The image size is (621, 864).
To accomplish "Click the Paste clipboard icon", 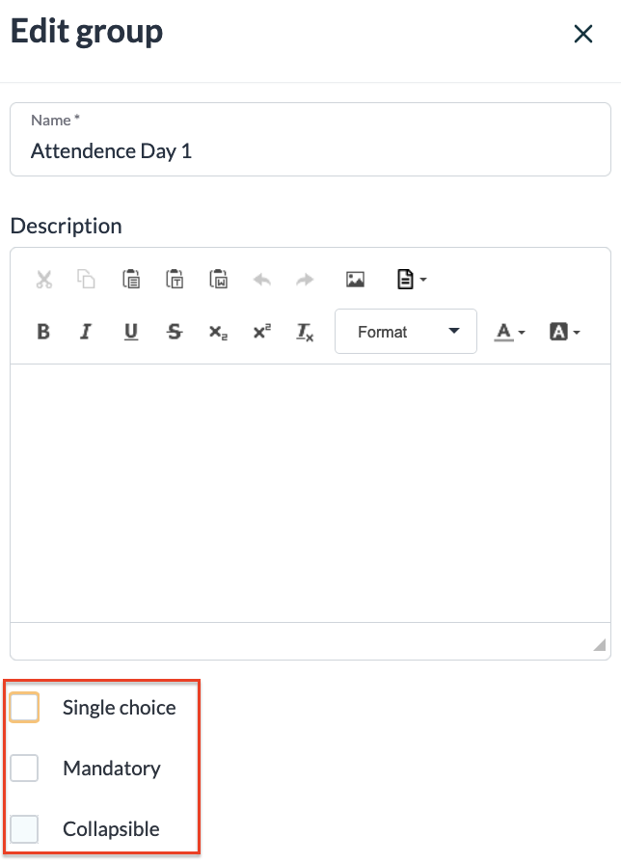I will (131, 280).
